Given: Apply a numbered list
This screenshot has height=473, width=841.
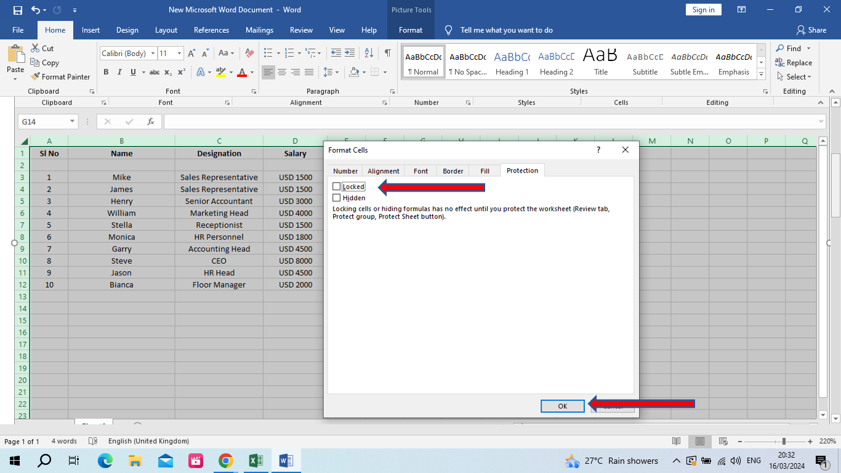Looking at the screenshot, I should coord(289,54).
